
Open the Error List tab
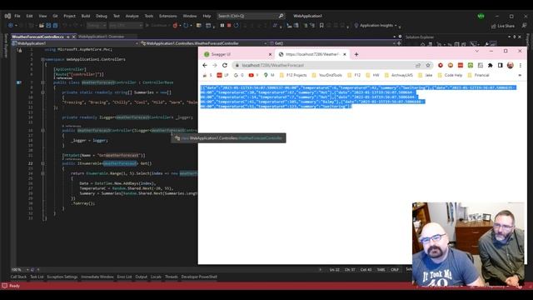[124, 277]
